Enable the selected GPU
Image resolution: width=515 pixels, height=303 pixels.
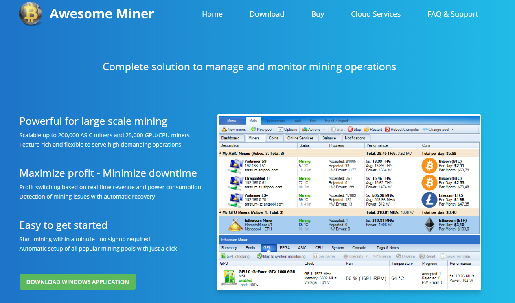382,256
